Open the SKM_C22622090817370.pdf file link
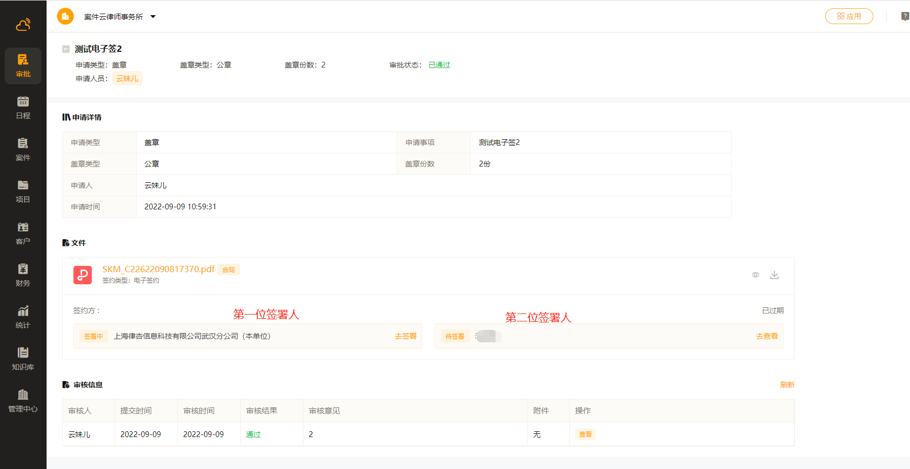910x469 pixels. (x=158, y=269)
